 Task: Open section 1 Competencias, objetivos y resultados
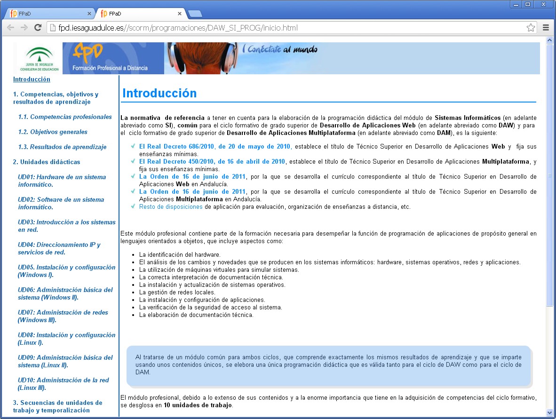click(56, 98)
